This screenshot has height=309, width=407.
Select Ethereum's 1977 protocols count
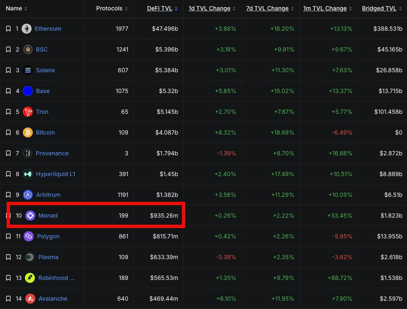pos(122,29)
